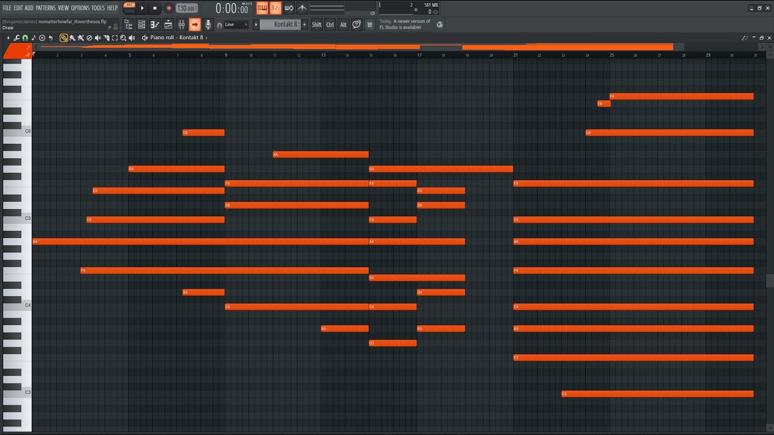Screen dimensions: 774x435
Task: Expand the pattern selector arrow left of Kontakt 8
Action: tap(256, 25)
